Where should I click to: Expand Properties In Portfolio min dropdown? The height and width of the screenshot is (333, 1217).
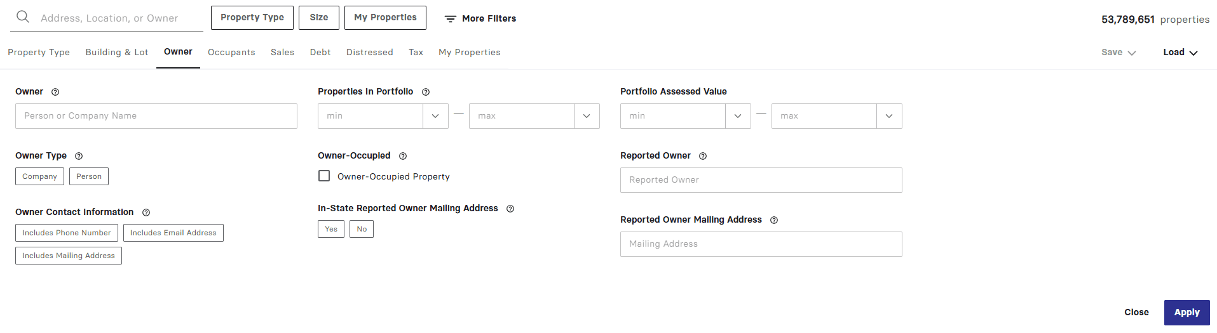435,116
